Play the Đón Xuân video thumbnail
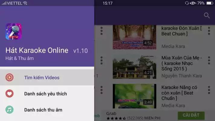Image resolution: width=215 pixels, height=121 pixels. (134, 37)
